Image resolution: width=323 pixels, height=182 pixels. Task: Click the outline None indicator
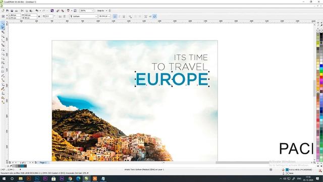point(287,173)
